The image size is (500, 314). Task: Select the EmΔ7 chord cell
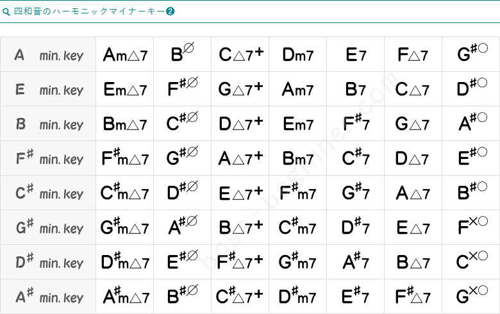125,90
